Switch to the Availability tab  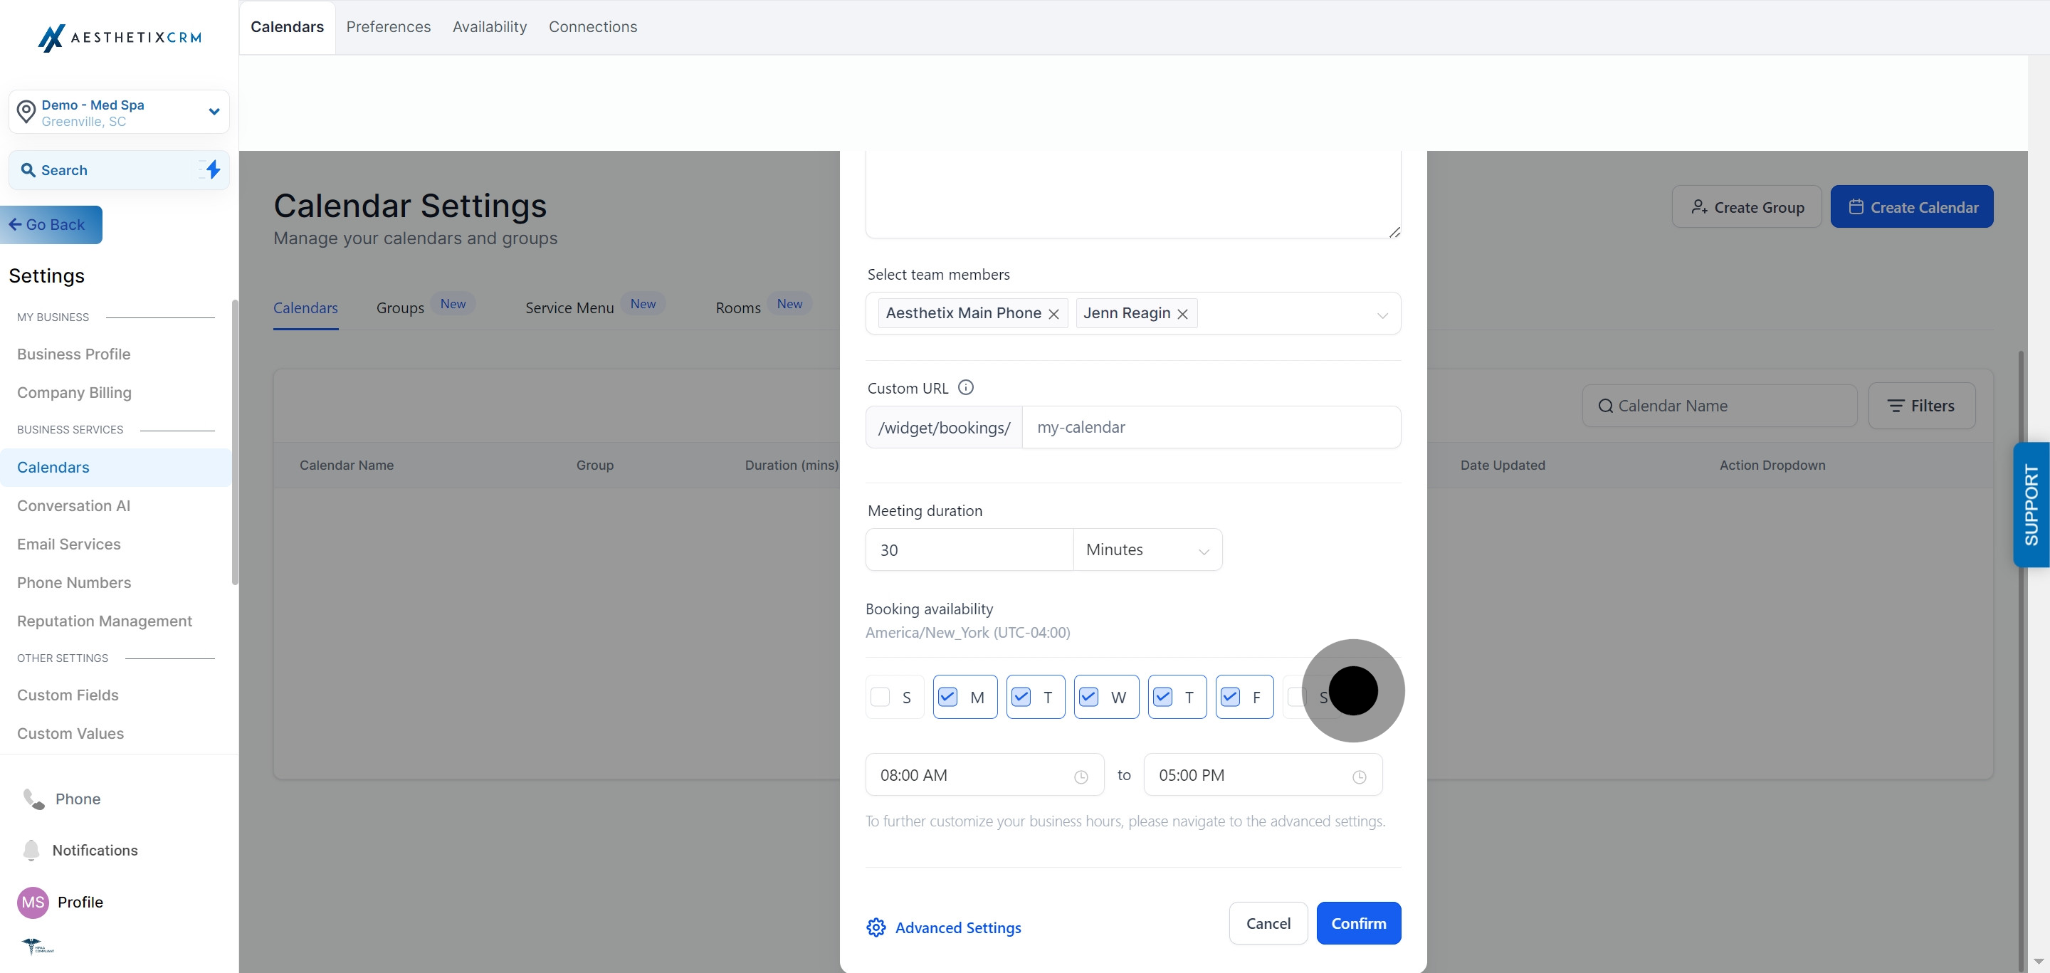[x=490, y=27]
